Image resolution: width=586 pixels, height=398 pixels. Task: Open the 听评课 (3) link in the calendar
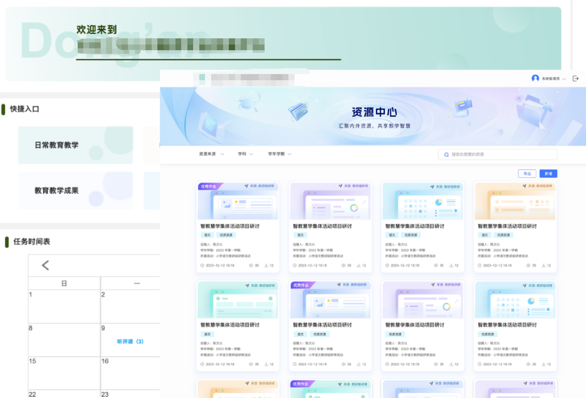pos(130,342)
